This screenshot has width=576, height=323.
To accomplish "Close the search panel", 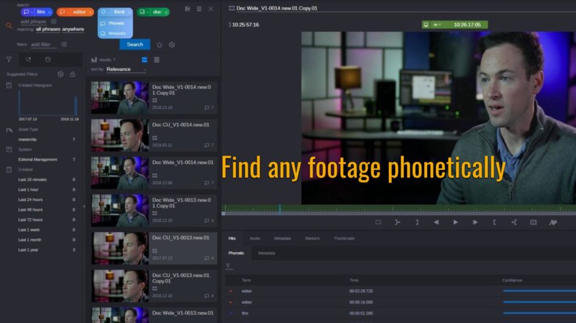I will pyautogui.click(x=211, y=9).
